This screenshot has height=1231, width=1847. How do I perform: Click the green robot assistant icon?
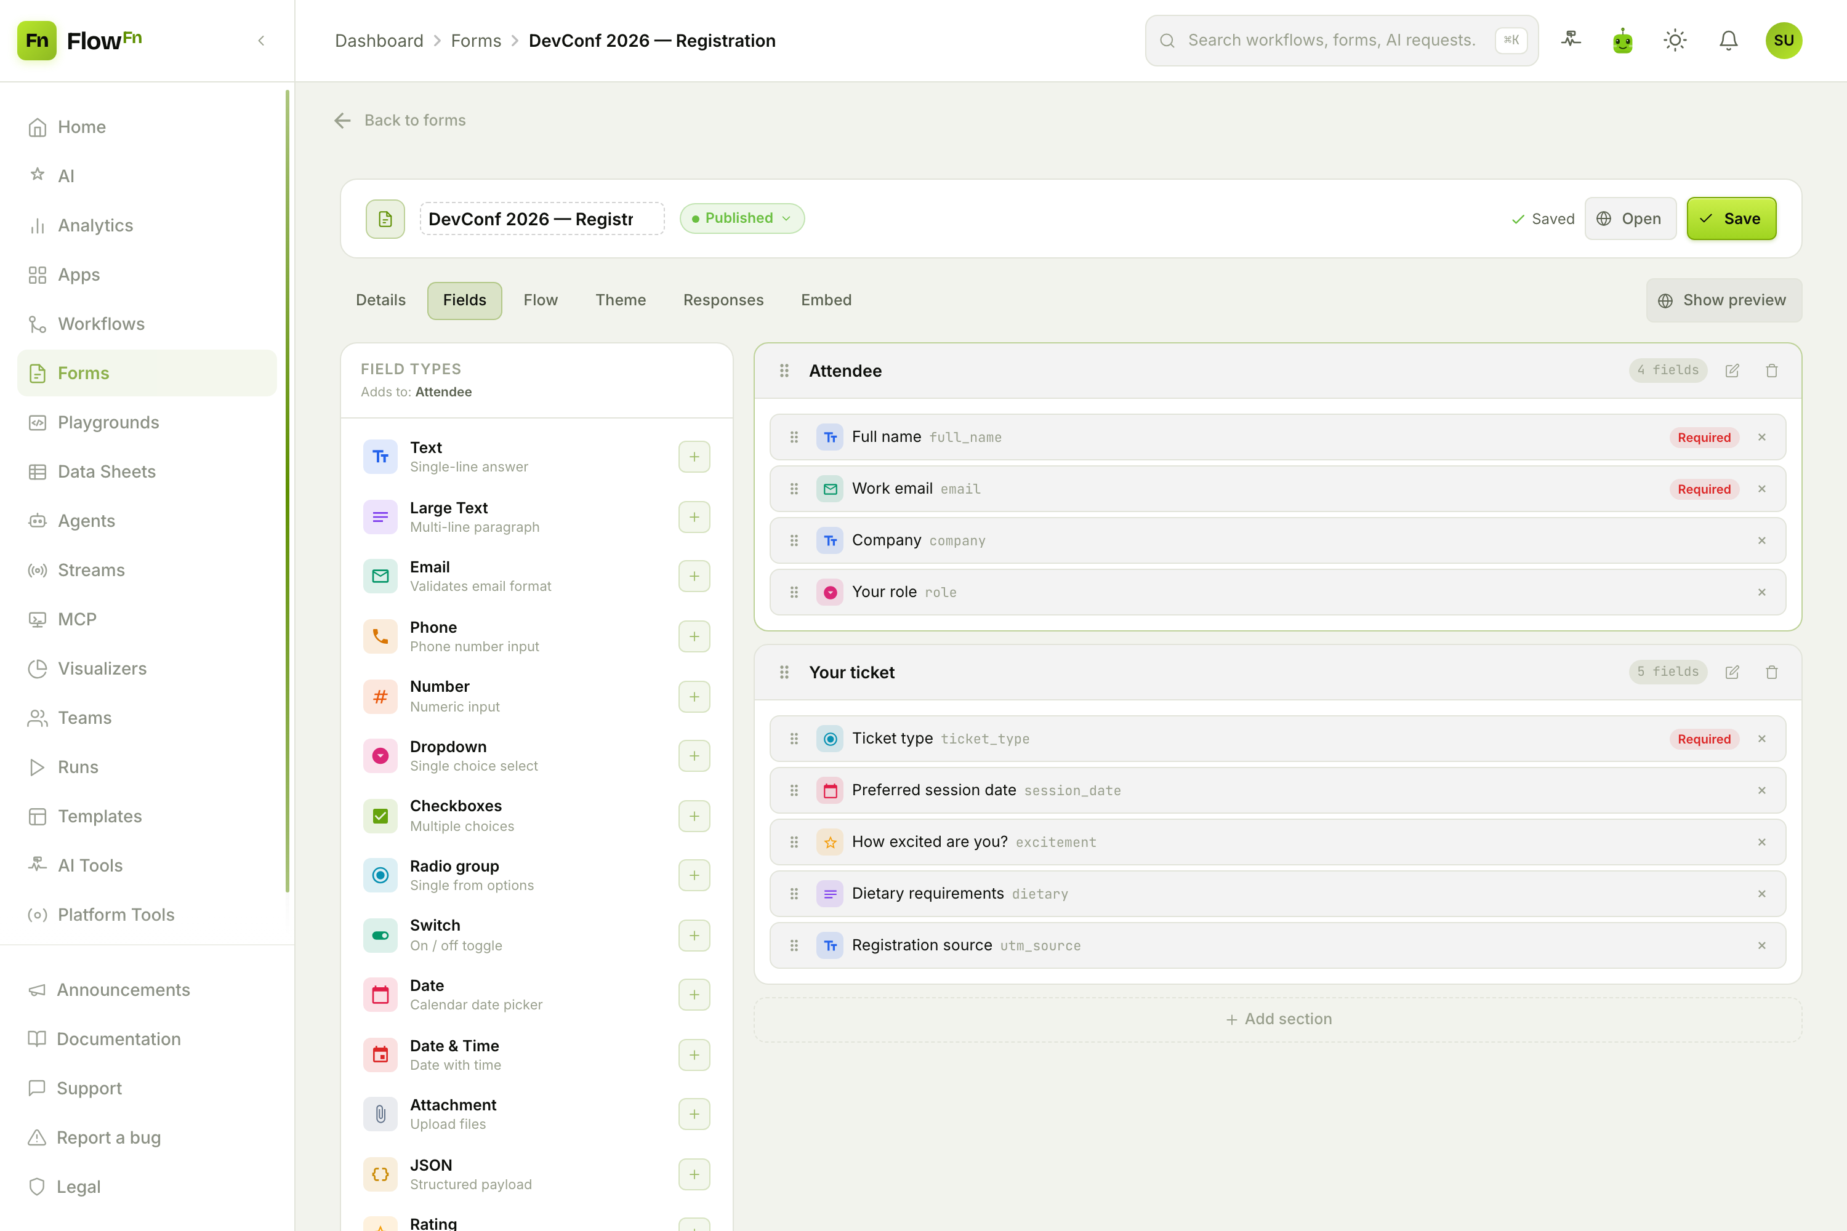[1622, 40]
